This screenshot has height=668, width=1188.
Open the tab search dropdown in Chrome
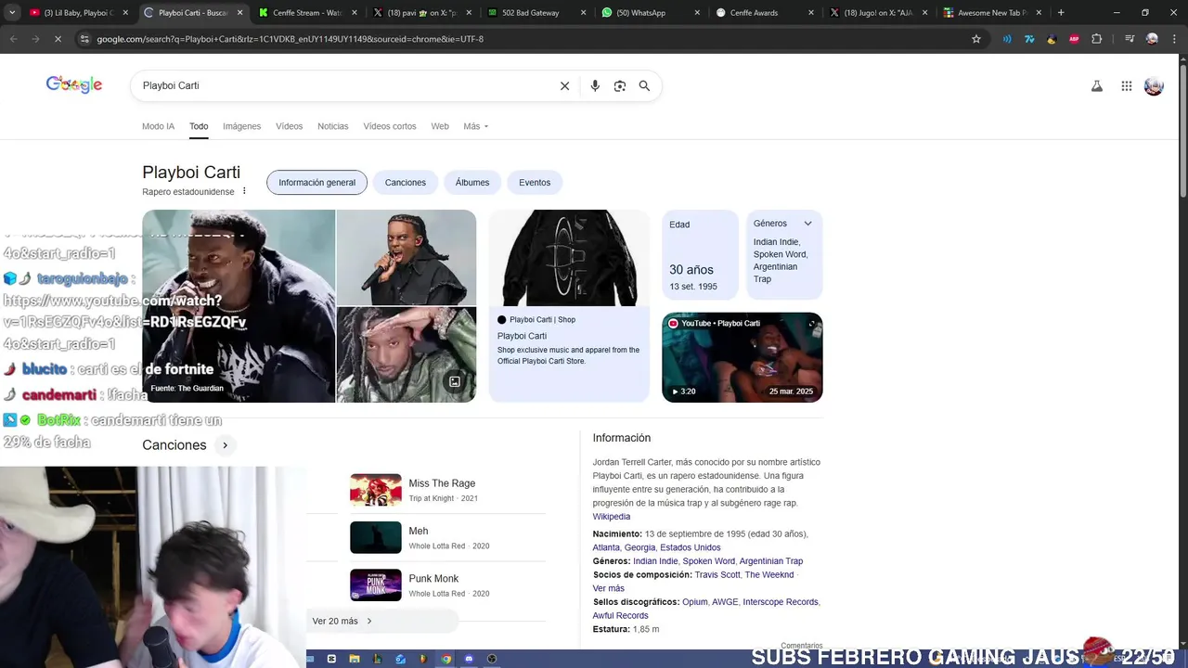[x=13, y=13]
